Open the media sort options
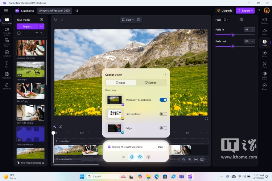 pos(42,33)
